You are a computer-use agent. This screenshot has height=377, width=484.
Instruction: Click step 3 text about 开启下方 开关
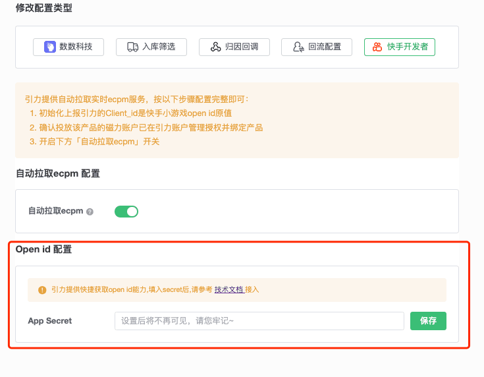click(x=94, y=142)
